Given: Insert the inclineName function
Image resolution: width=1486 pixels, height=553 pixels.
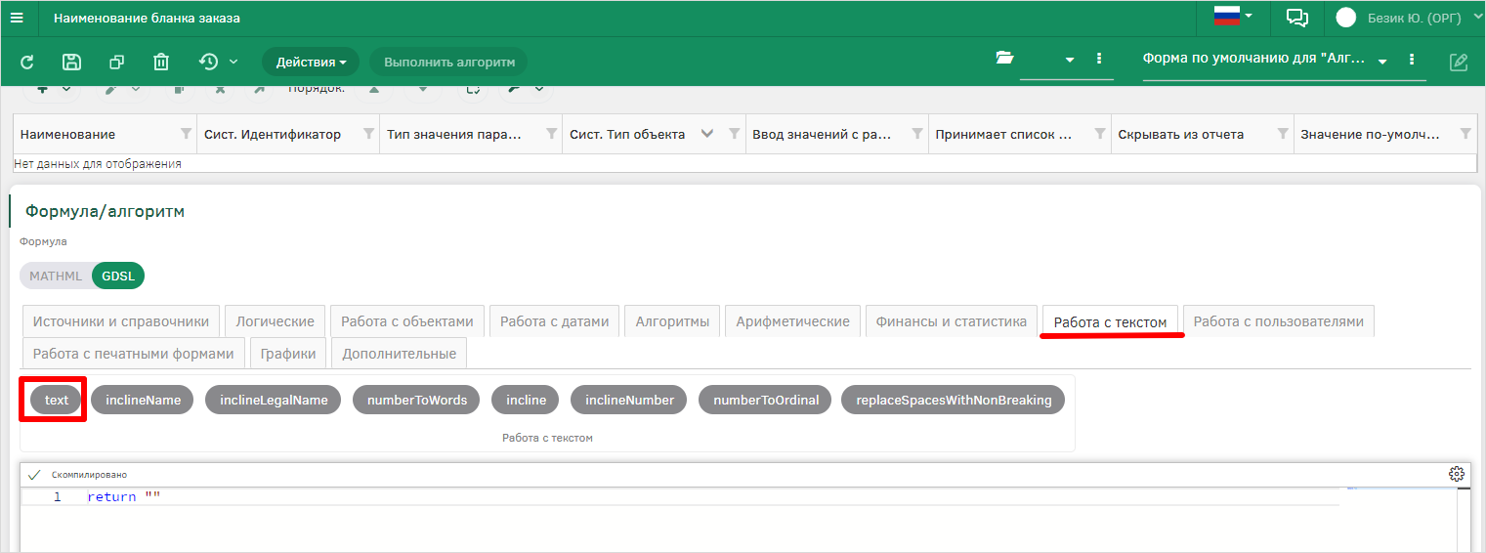Looking at the screenshot, I should pos(143,400).
